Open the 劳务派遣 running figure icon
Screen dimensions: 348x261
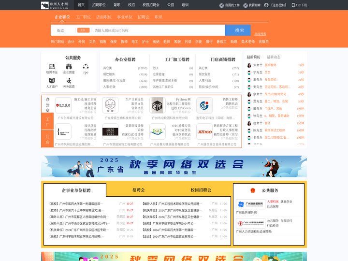(x=69, y=81)
